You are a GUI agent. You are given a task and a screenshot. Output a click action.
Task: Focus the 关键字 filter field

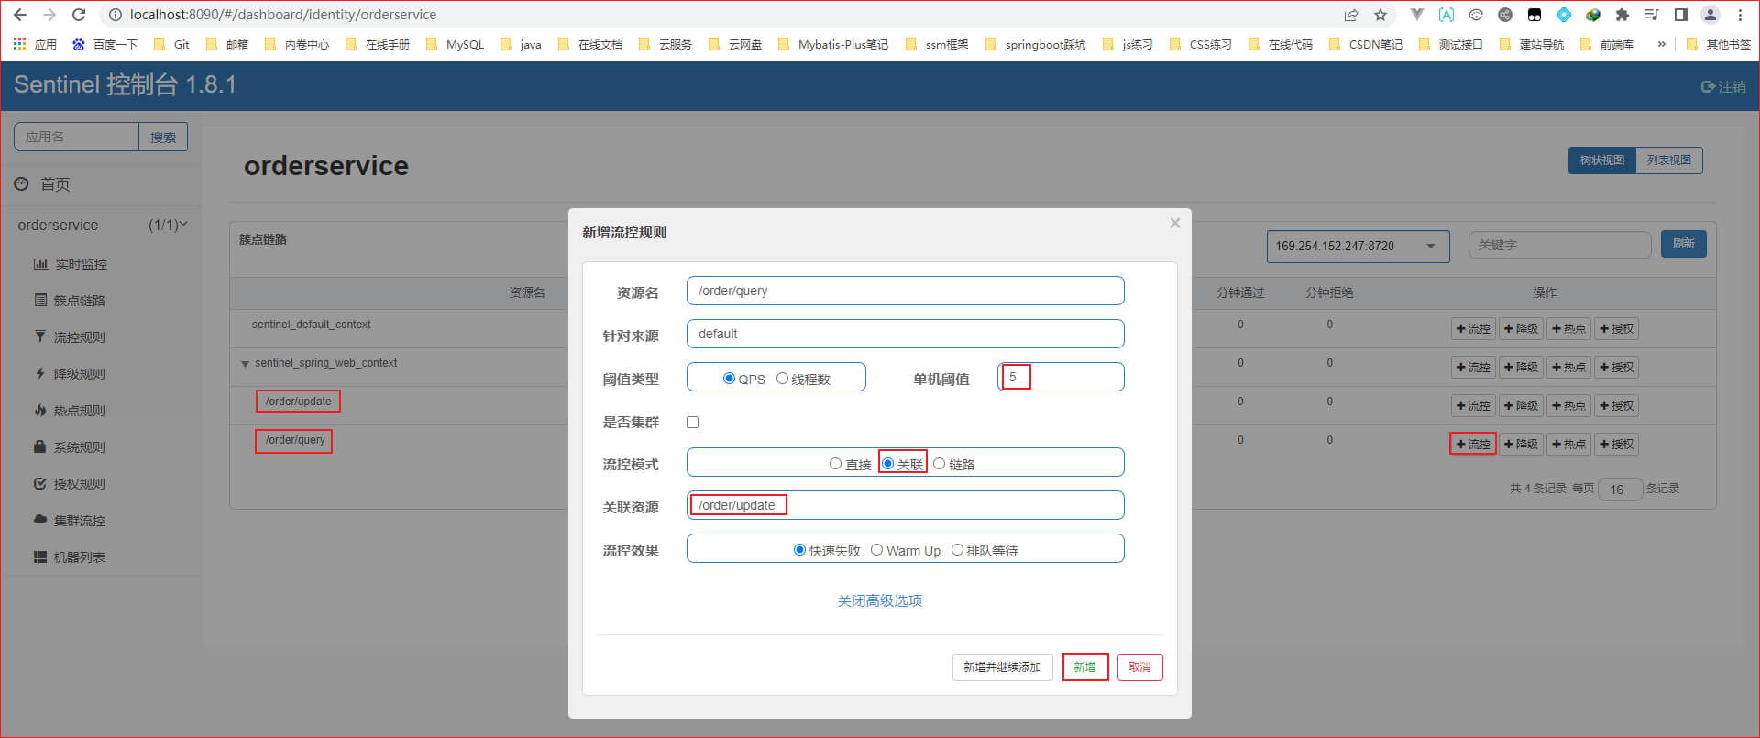tap(1559, 245)
